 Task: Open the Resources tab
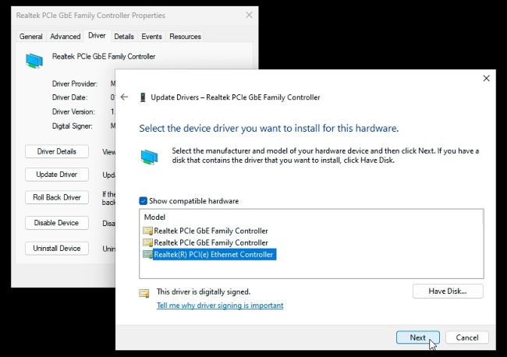(185, 37)
